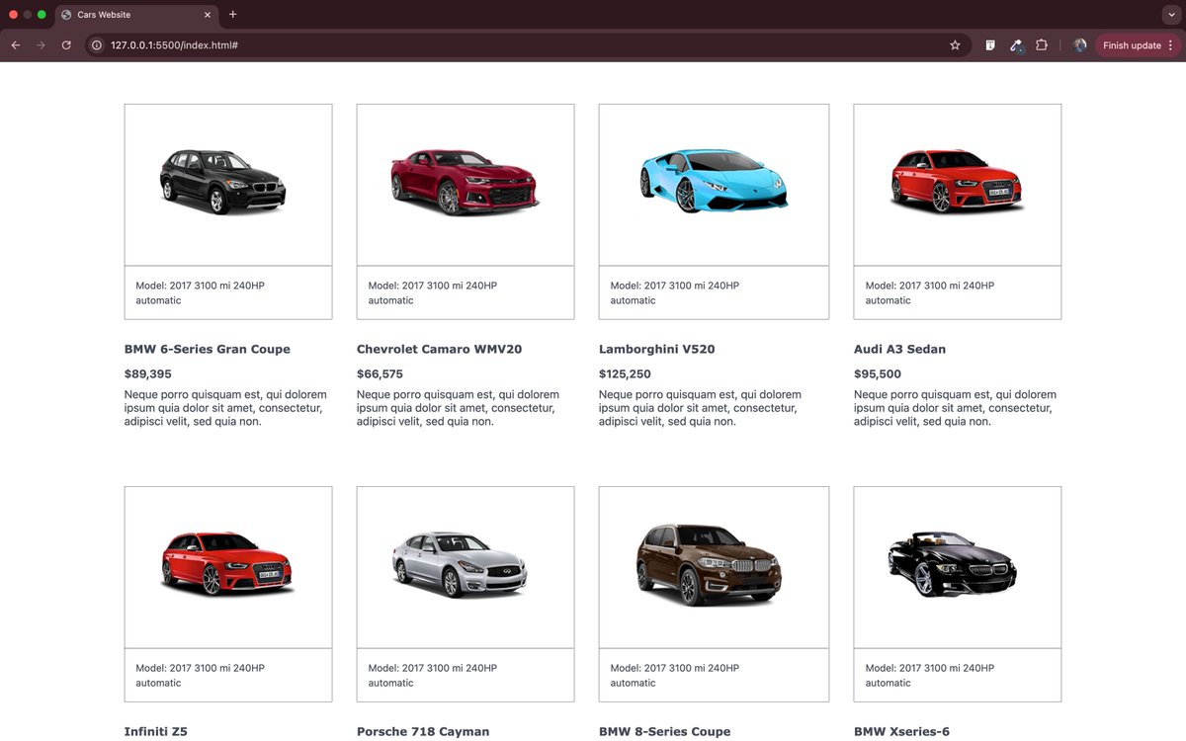Click description text under $95,500 price
This screenshot has height=741, width=1186.
click(x=956, y=408)
